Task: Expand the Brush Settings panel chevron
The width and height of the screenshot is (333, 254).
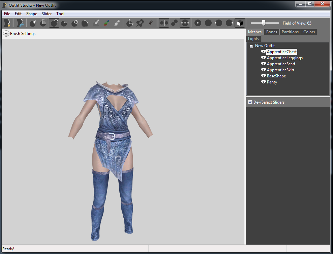Action: click(6, 34)
